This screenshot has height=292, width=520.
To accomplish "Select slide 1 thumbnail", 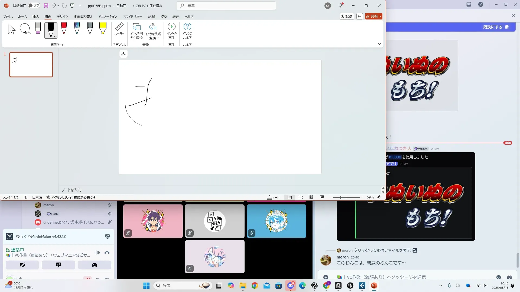I will tap(31, 65).
